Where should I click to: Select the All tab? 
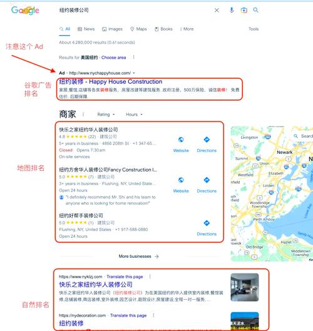tap(65, 29)
